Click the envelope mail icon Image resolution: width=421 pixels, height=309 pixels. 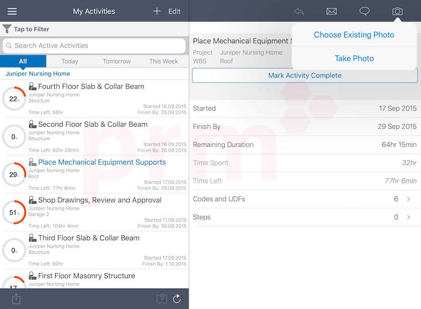332,12
